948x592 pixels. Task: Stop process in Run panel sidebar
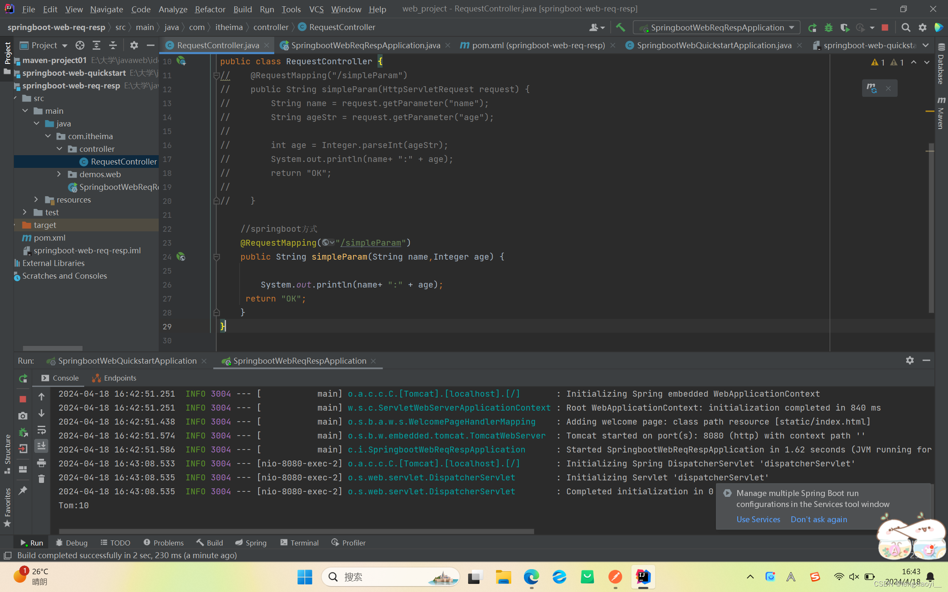click(23, 399)
